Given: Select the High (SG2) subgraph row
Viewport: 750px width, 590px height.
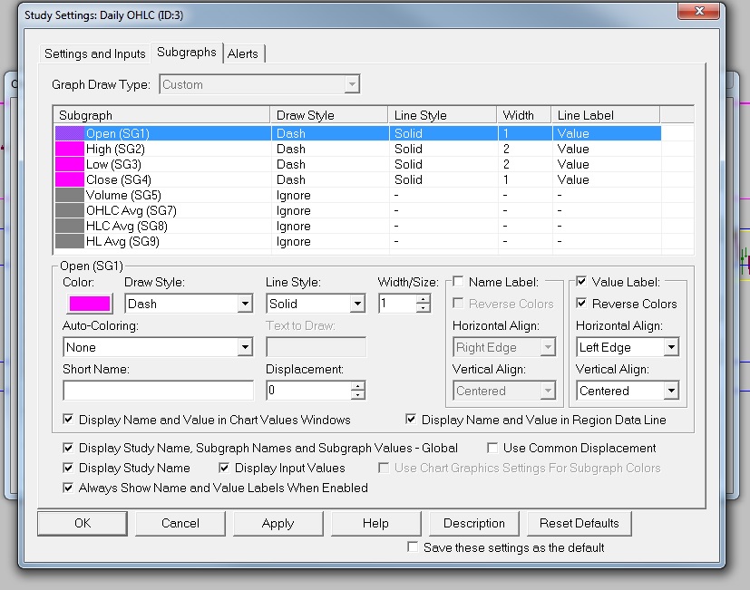Looking at the screenshot, I should pos(358,149).
